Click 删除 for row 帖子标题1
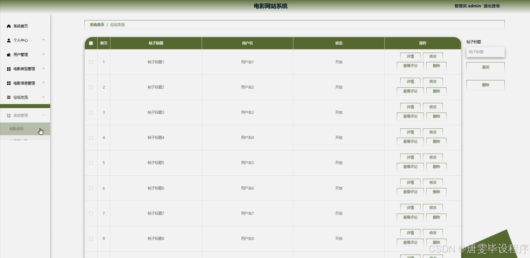 436,66
